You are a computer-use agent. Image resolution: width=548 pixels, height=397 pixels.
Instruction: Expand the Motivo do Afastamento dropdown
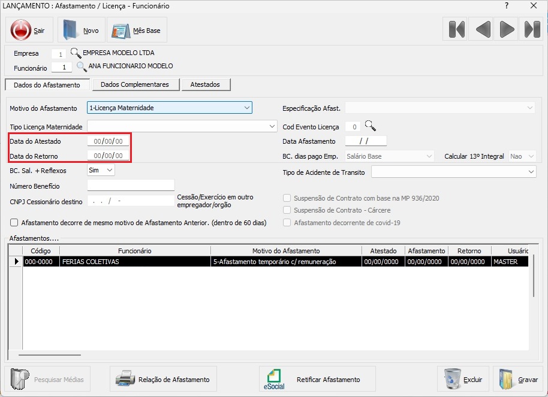pyautogui.click(x=246, y=108)
